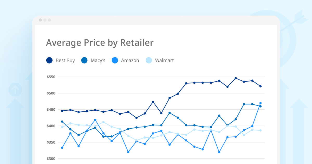312x164 pixels.
Task: Select the $350 axis label
Action: [51, 142]
